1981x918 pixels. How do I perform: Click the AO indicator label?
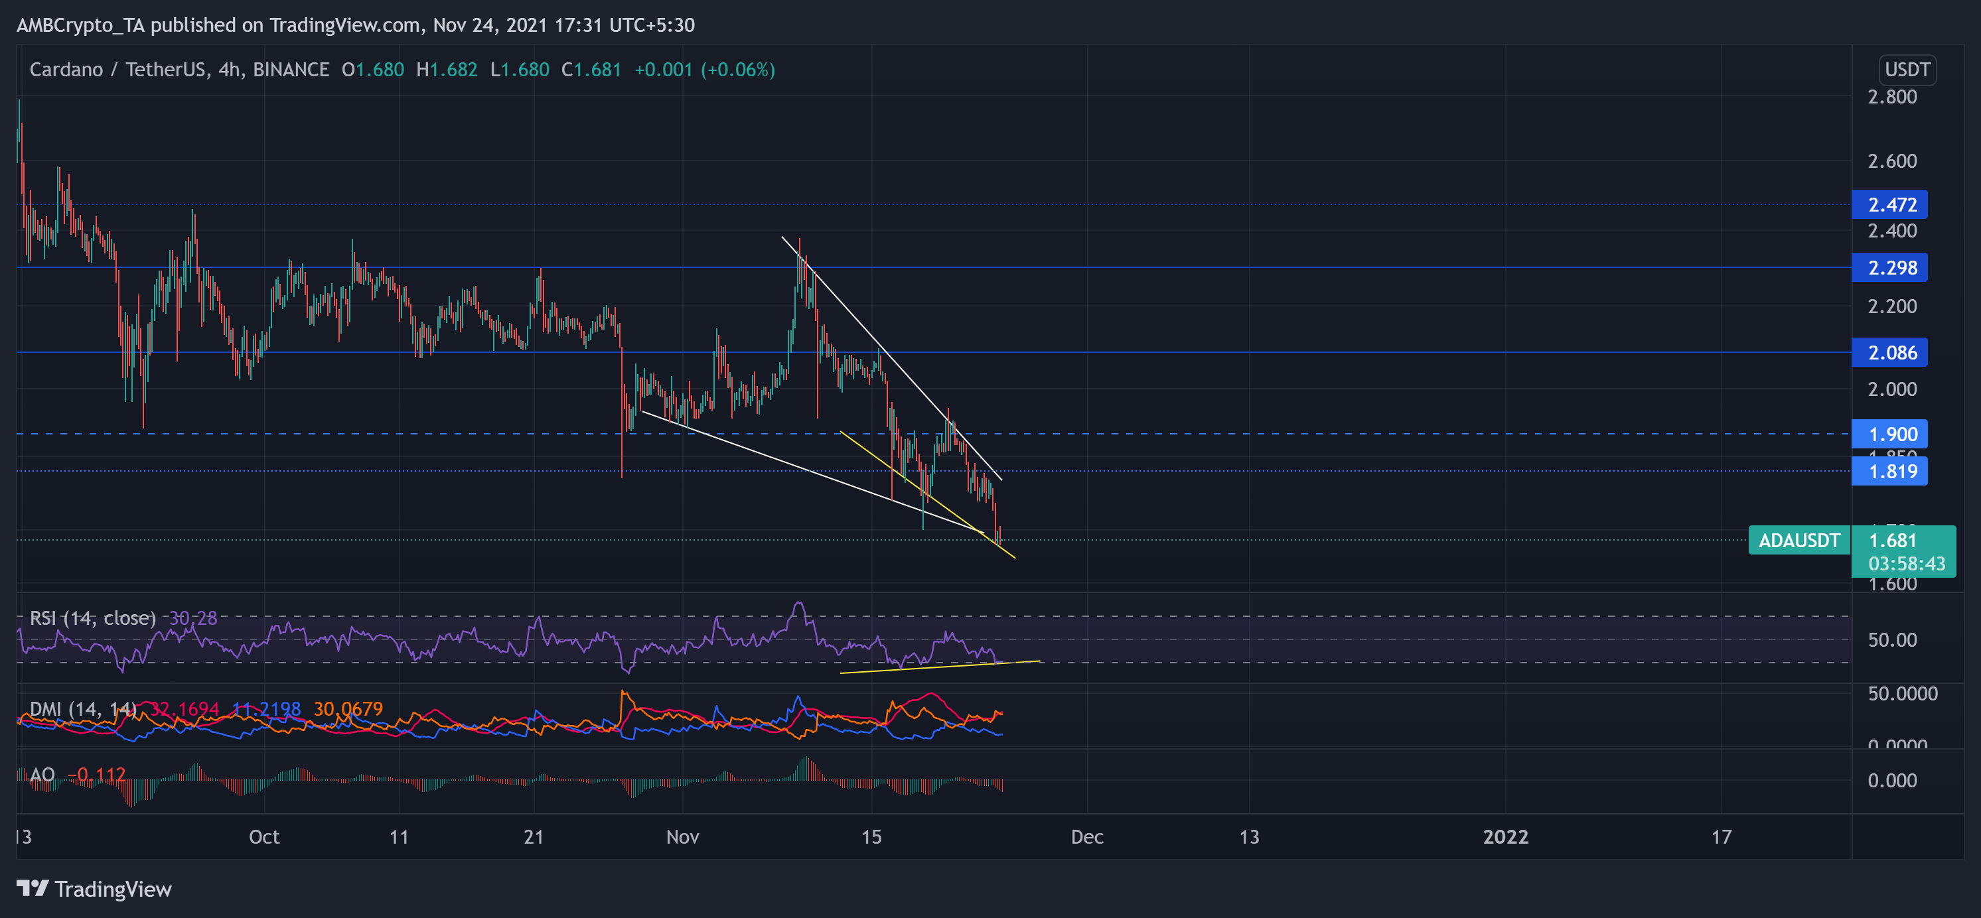click(x=42, y=773)
